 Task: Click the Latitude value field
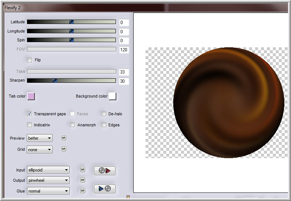coord(124,23)
